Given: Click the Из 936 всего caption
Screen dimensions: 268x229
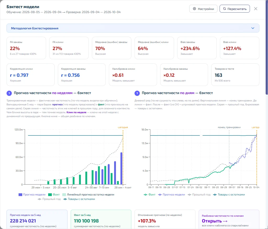Looking at the screenshot, I should (x=222, y=81).
